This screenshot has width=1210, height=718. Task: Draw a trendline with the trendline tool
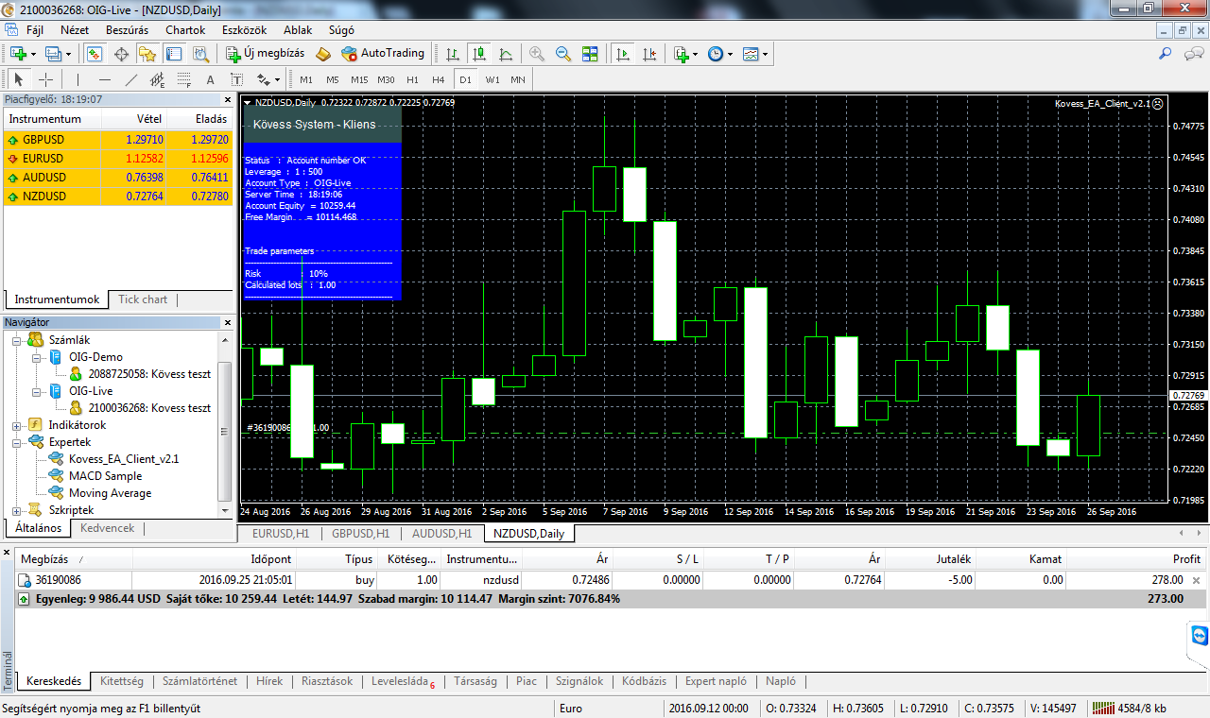pyautogui.click(x=131, y=79)
